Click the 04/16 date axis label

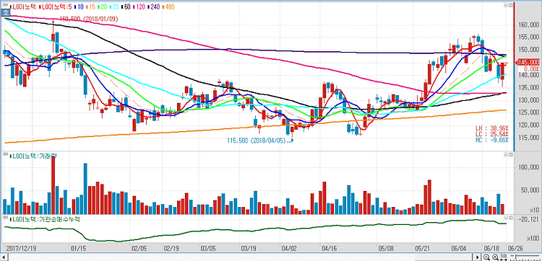pyautogui.click(x=329, y=248)
